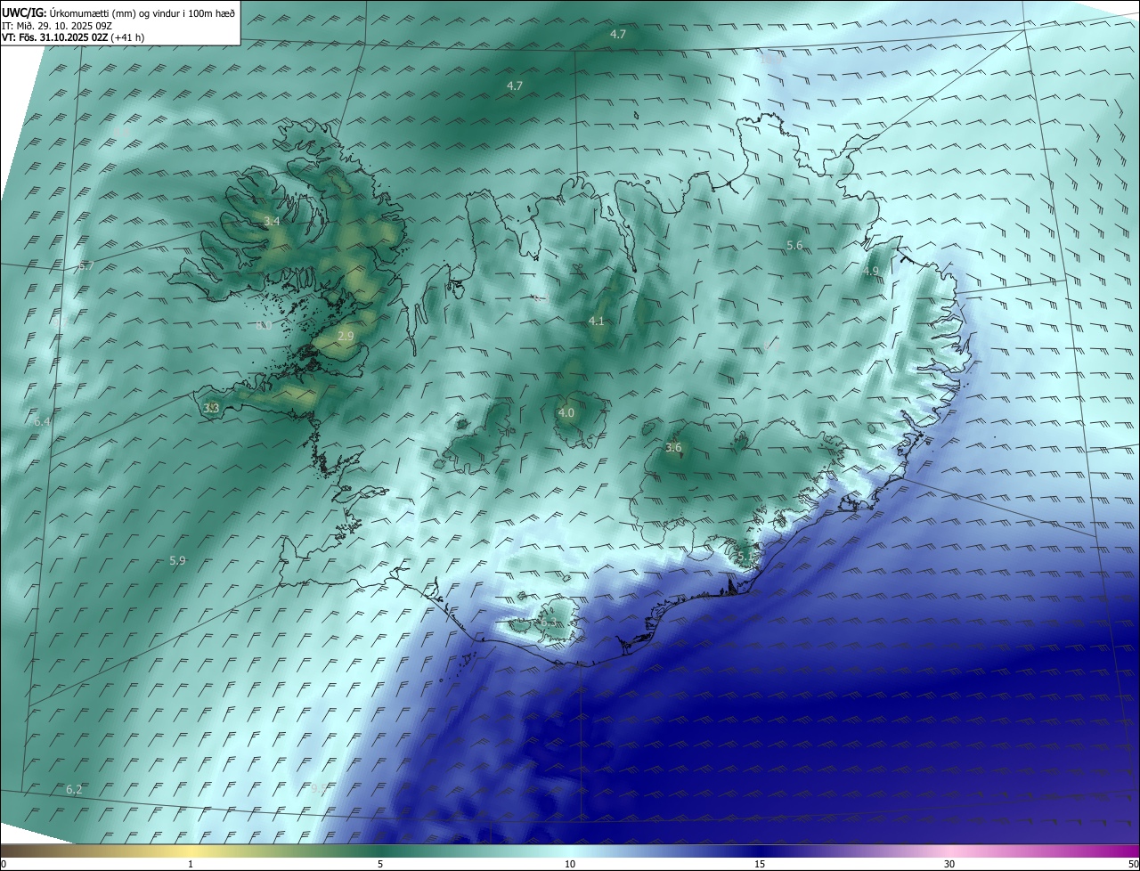This screenshot has width=1140, height=871.
Task: Click the 8.0 value label in Breiðafjörður bay
Action: click(x=264, y=326)
